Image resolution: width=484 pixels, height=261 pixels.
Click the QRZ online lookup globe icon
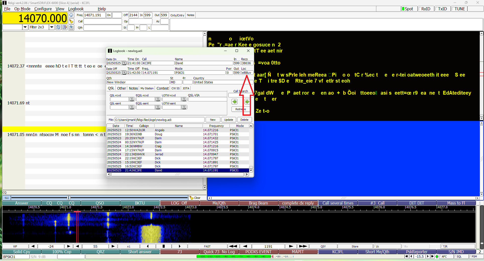tap(71, 15)
